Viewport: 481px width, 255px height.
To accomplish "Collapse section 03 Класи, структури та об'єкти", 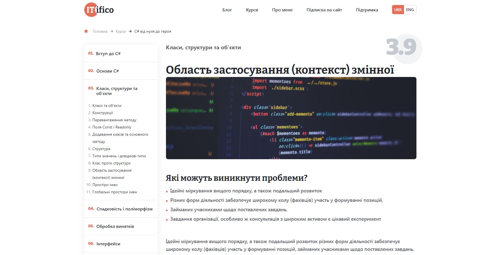I will (121, 91).
